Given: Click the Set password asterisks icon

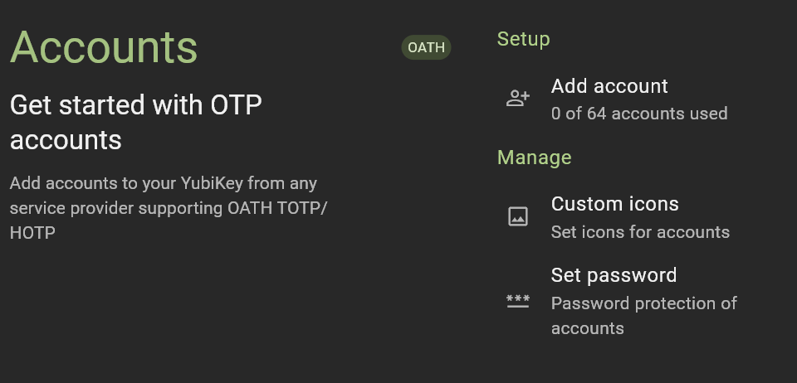Looking at the screenshot, I should [518, 301].
